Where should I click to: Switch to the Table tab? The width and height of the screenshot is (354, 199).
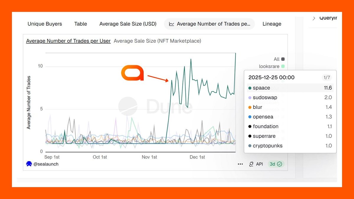pos(81,24)
